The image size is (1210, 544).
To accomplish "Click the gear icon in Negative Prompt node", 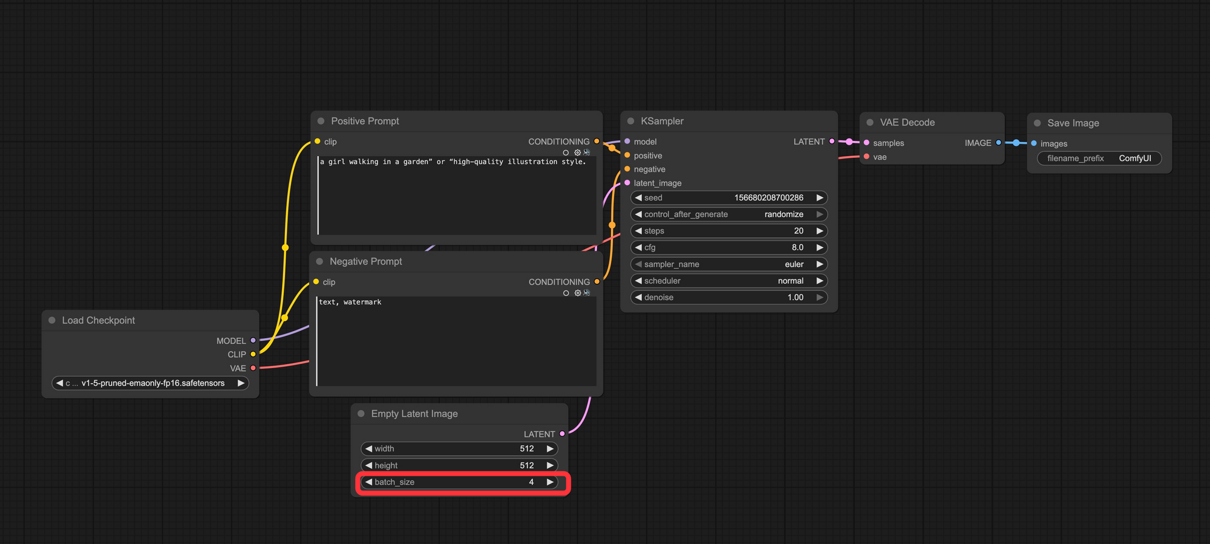I will tap(577, 293).
